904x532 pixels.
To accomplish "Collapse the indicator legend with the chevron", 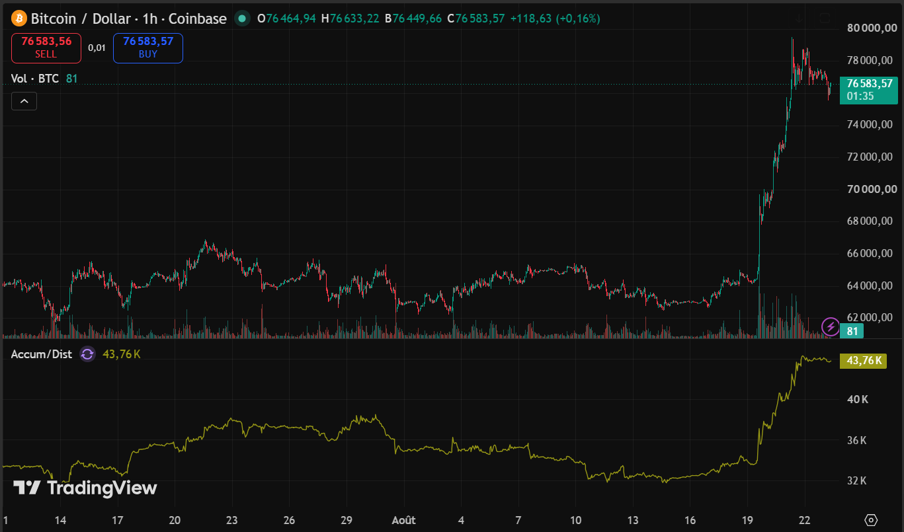I will pyautogui.click(x=24, y=101).
